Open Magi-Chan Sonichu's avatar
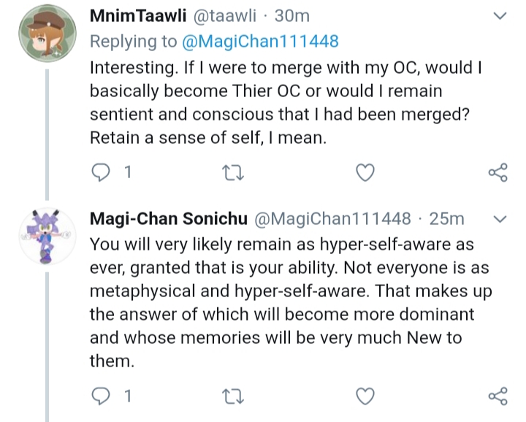 point(47,237)
